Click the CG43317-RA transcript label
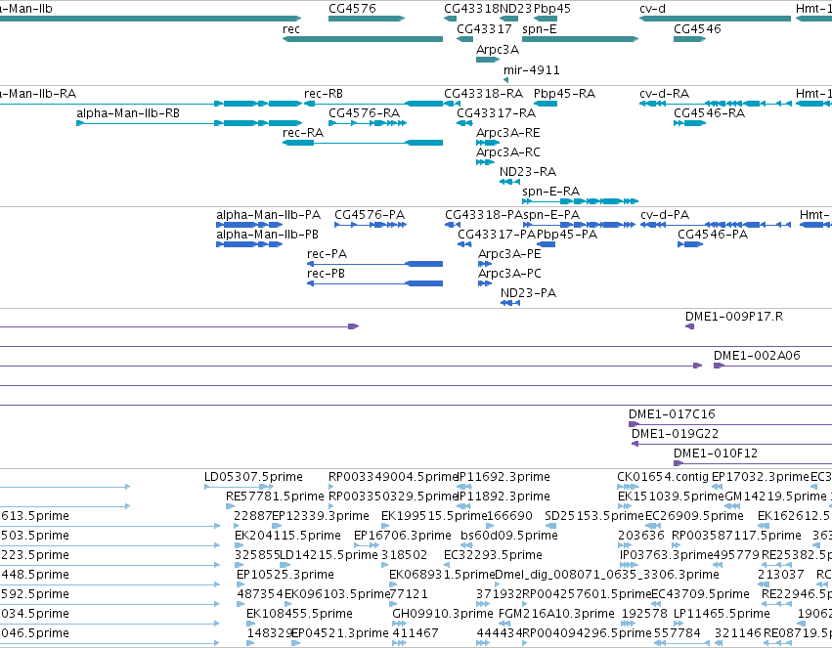 click(496, 113)
